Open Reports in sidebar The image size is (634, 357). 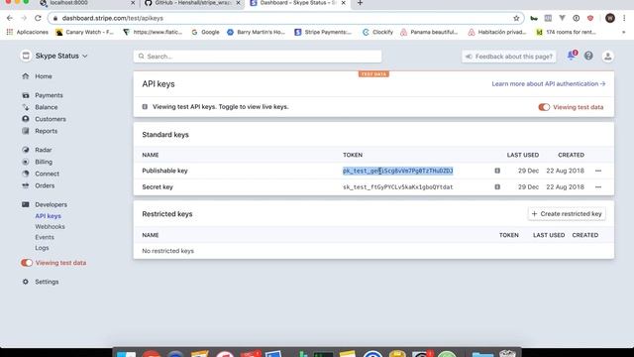(47, 131)
